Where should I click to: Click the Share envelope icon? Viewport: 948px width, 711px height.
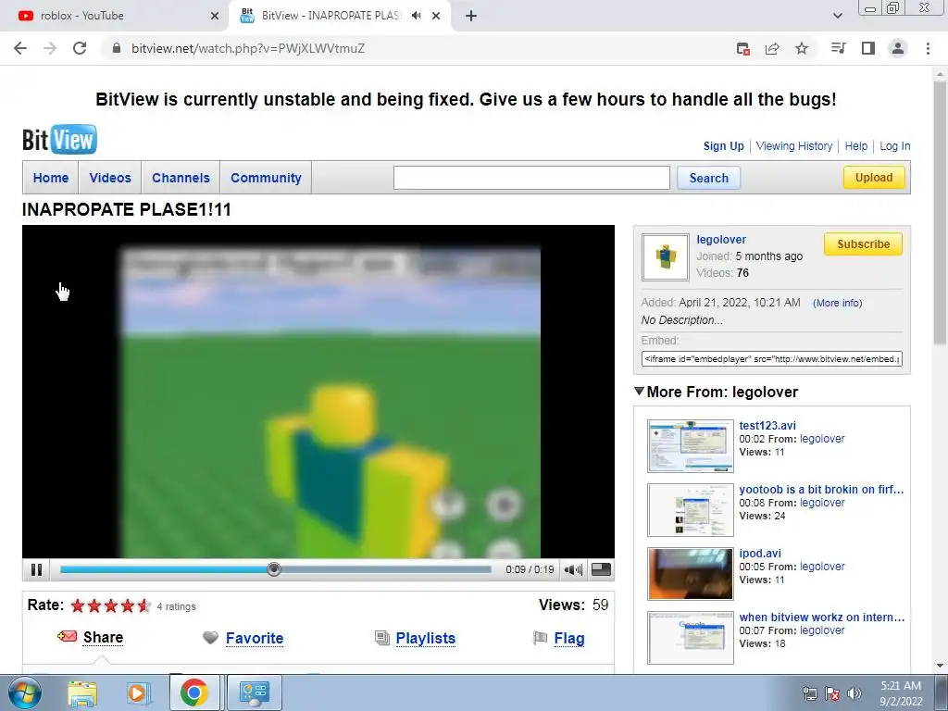[67, 637]
